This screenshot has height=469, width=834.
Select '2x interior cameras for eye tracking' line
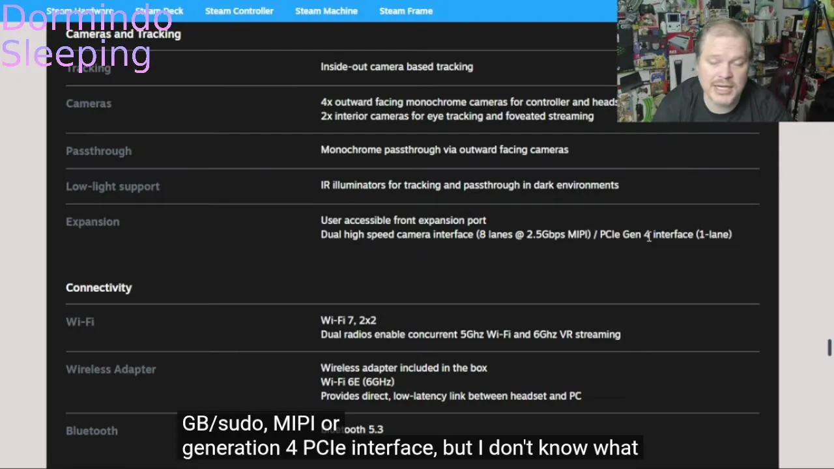pos(457,116)
